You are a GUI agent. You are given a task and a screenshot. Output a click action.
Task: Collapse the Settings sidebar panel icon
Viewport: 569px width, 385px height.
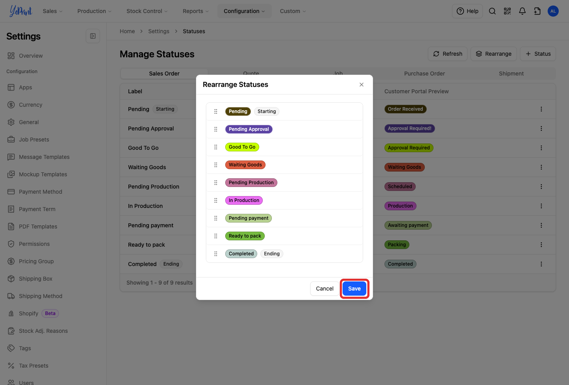(93, 36)
